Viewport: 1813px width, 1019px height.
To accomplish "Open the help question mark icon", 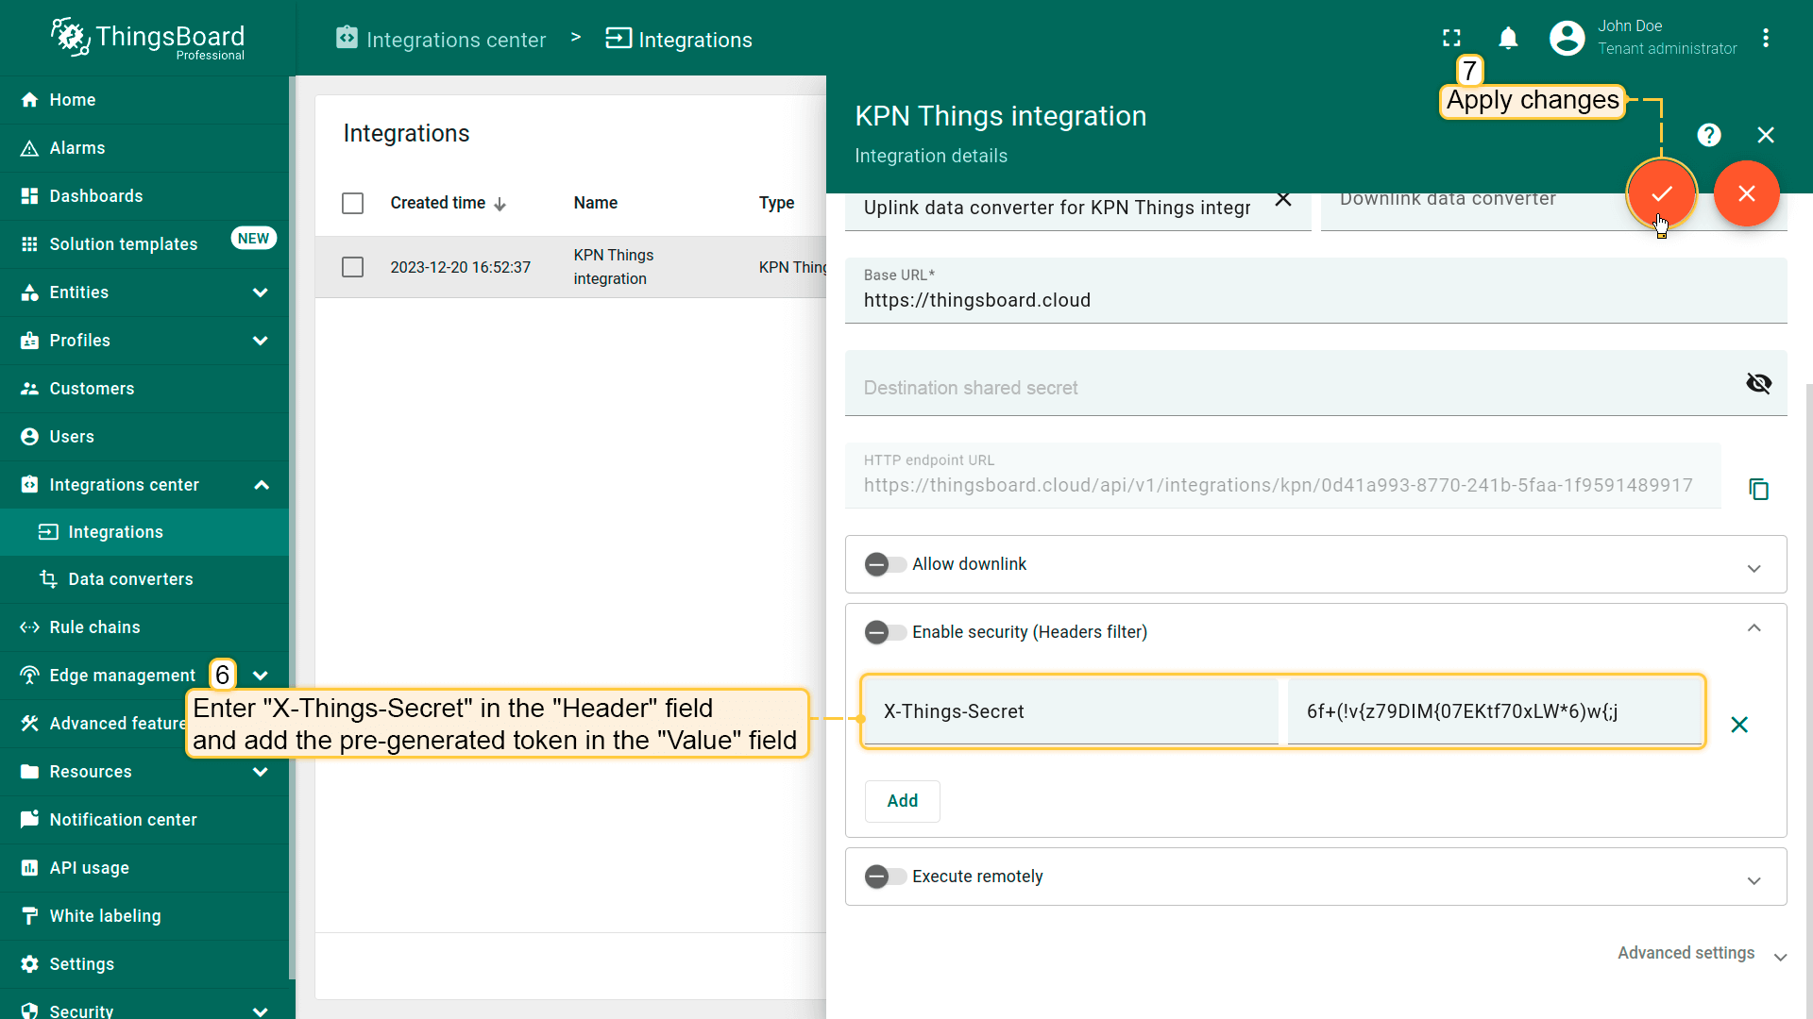I will tap(1708, 135).
